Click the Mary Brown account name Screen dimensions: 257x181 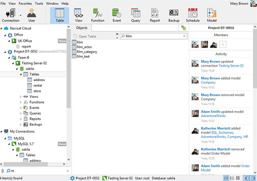[239, 3]
